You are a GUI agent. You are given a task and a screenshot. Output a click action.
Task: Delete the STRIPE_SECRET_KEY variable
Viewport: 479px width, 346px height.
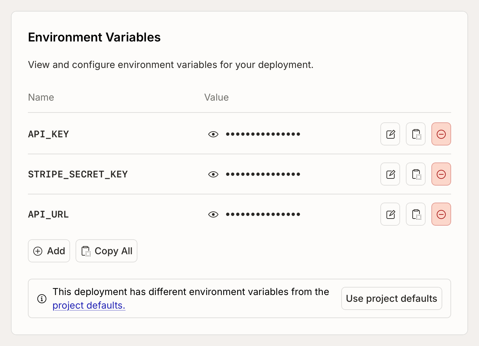pos(441,174)
